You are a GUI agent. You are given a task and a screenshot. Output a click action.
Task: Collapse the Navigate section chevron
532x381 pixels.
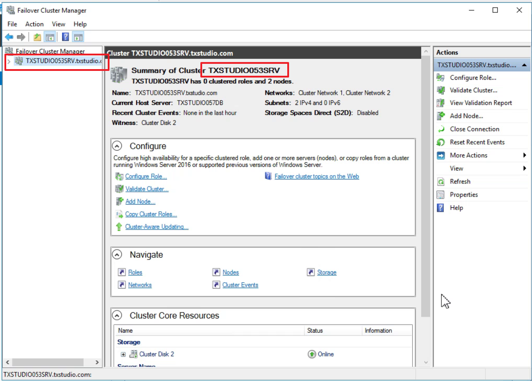(x=117, y=255)
